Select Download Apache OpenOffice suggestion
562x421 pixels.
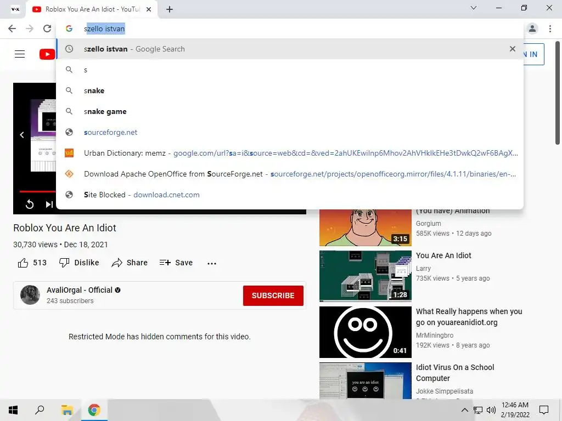(x=290, y=174)
